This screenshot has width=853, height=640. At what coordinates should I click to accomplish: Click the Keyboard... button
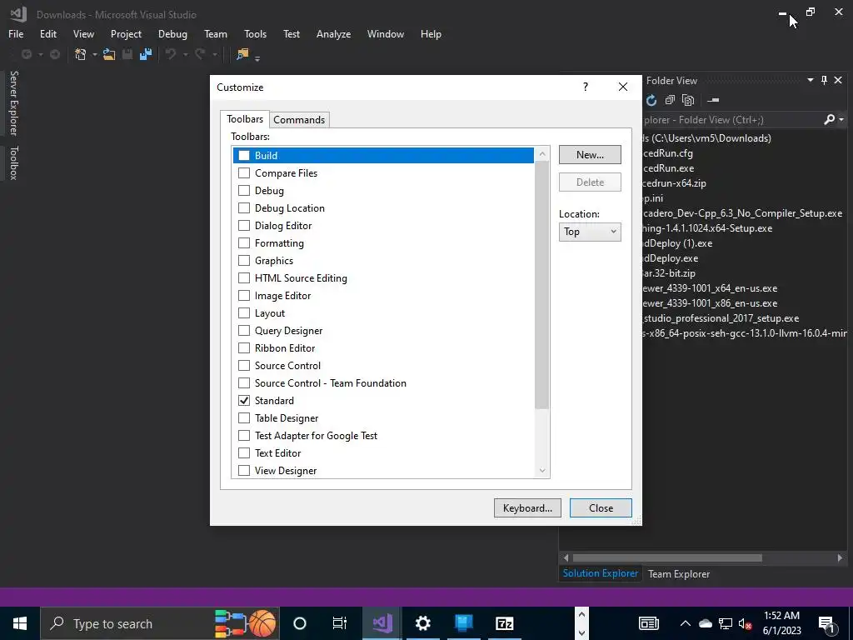coord(527,507)
